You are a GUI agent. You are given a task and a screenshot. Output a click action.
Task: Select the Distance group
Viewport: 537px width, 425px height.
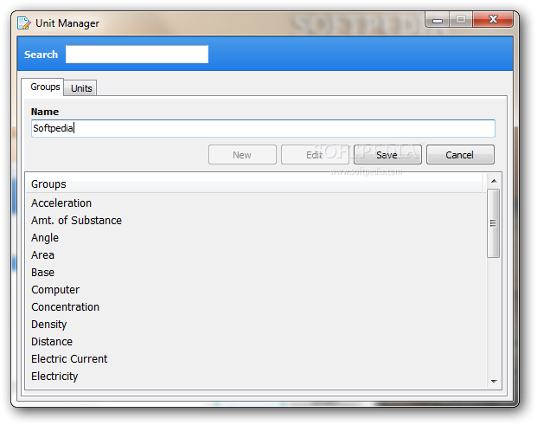coord(255,341)
